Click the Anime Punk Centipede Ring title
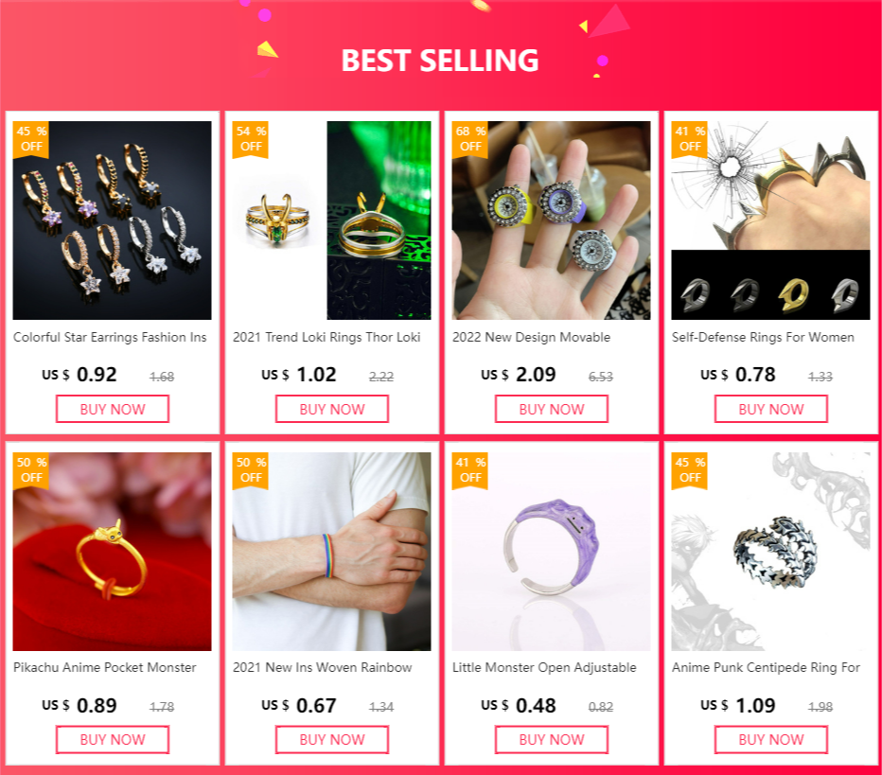 click(x=766, y=667)
